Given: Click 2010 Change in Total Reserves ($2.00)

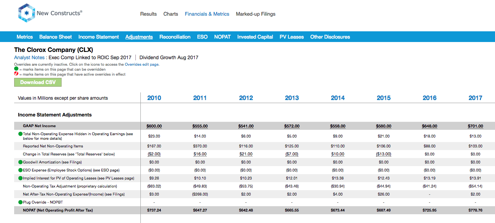Looking at the screenshot, I should pos(154,154).
